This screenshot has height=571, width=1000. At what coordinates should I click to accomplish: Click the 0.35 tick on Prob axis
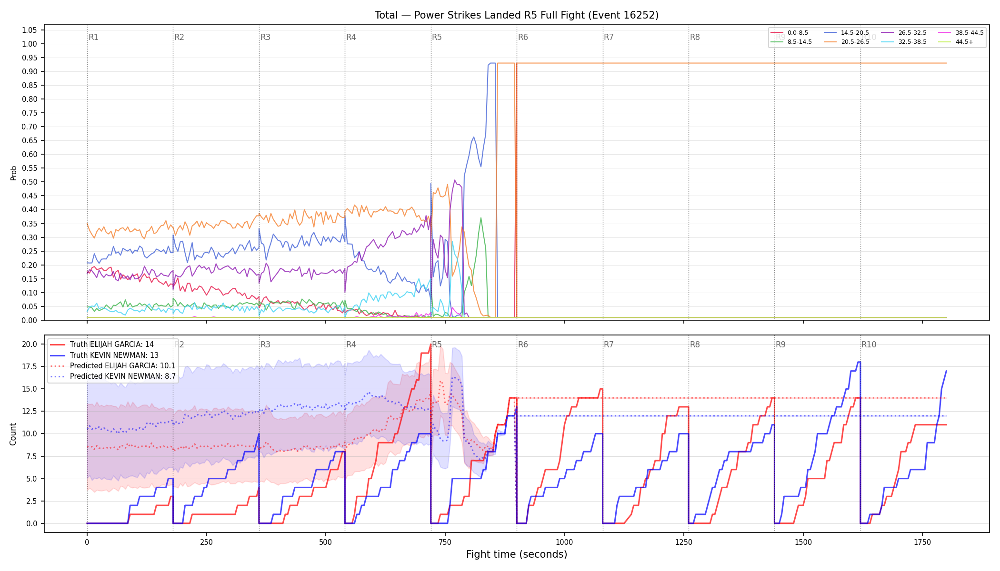[x=30, y=224]
